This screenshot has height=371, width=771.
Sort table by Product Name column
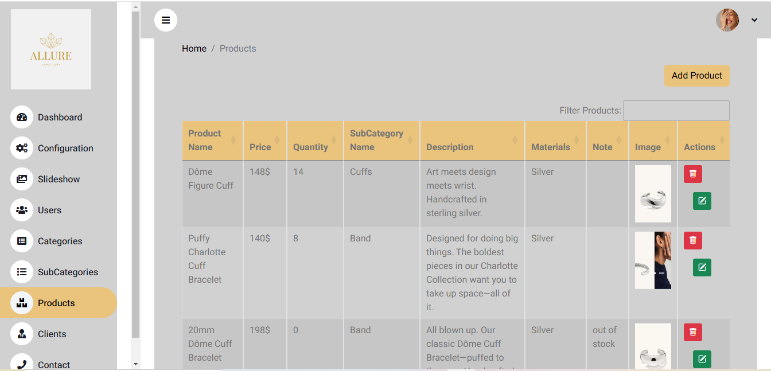[212, 140]
